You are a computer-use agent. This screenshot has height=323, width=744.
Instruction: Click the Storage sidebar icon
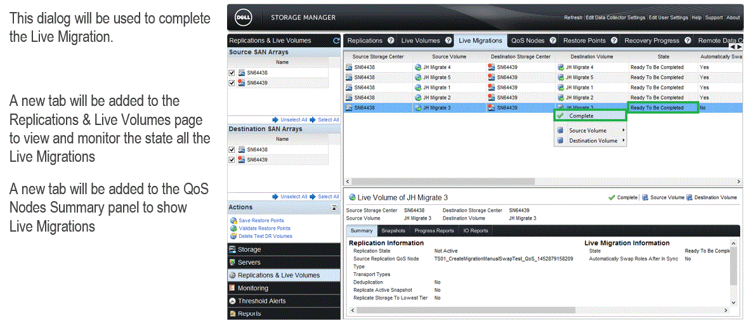(x=233, y=249)
